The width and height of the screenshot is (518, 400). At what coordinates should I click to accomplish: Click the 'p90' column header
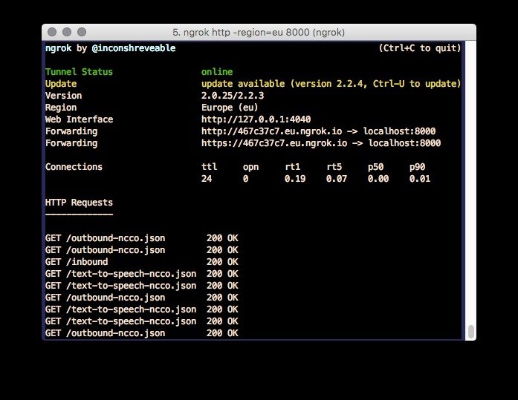417,167
